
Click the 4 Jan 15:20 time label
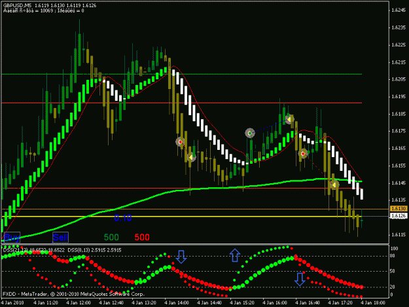point(242,303)
